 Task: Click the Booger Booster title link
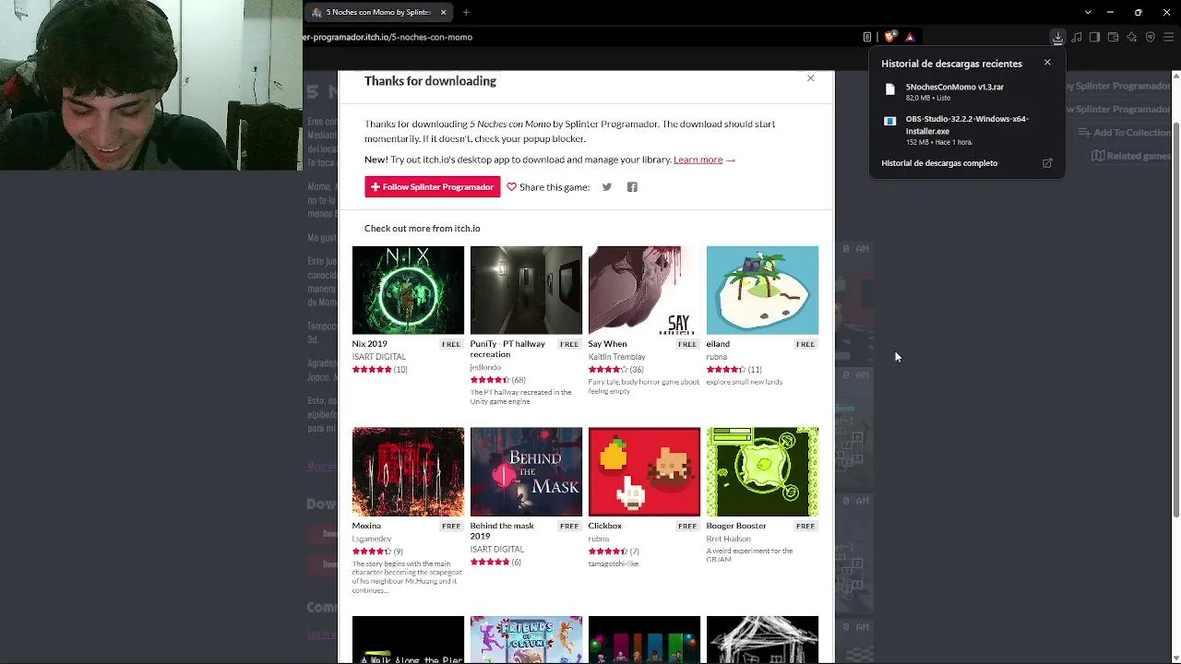tap(736, 526)
